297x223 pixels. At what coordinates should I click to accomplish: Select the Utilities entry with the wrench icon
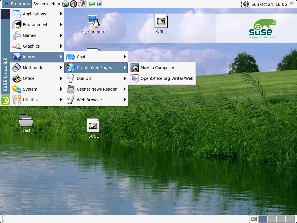click(x=37, y=100)
